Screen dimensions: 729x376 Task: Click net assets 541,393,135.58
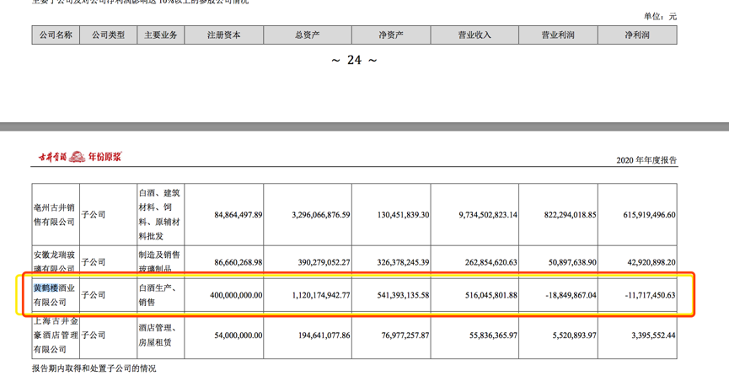click(x=404, y=296)
